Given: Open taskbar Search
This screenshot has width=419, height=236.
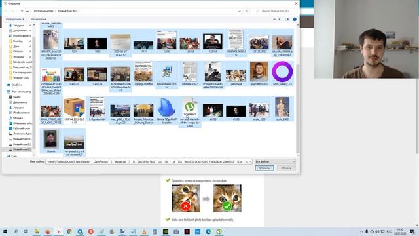Looking at the screenshot, I should (x=16, y=231).
